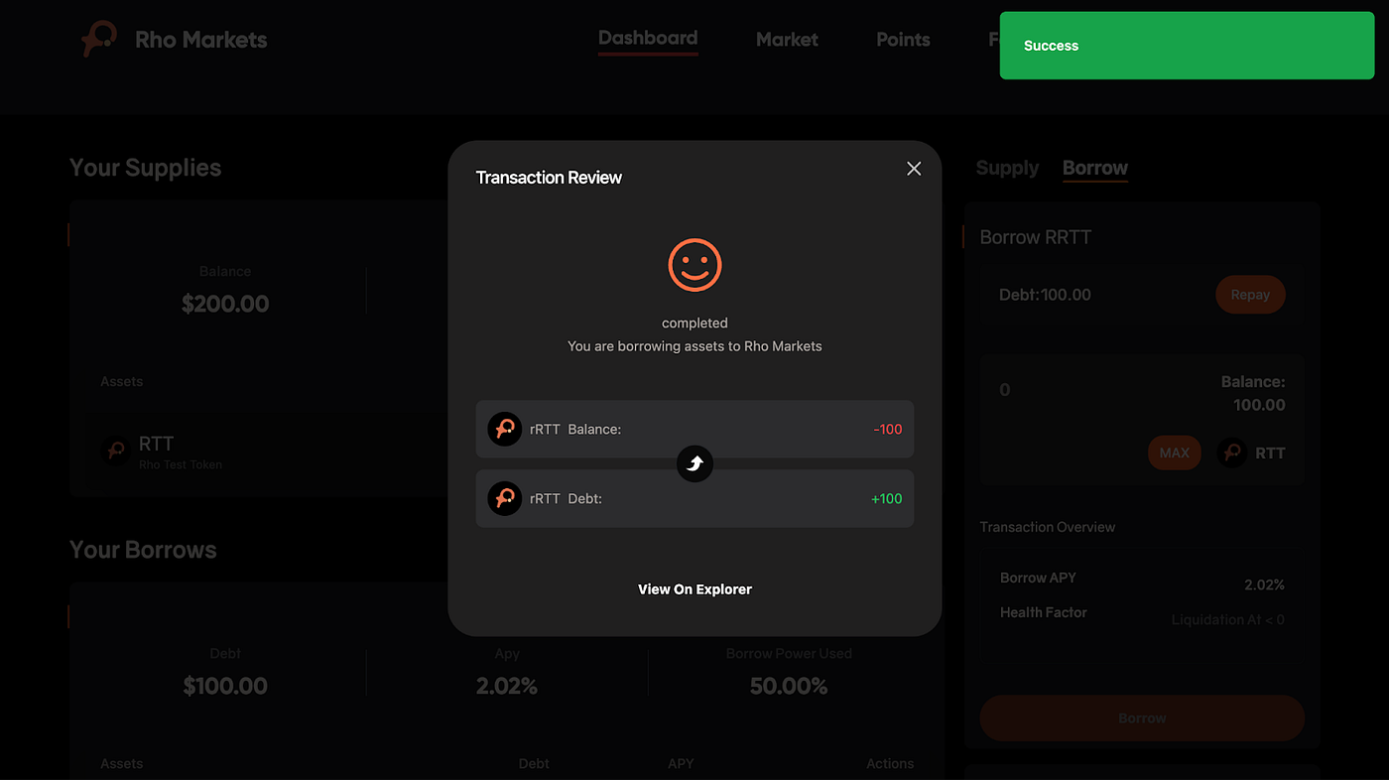
Task: Click the arrow swap icon between rows
Action: (x=694, y=463)
